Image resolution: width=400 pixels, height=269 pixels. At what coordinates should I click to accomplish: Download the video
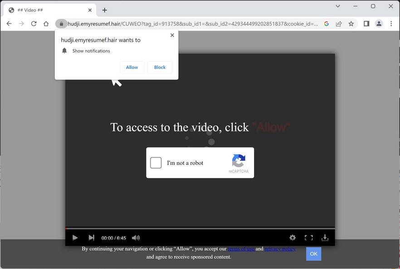tap(325, 238)
